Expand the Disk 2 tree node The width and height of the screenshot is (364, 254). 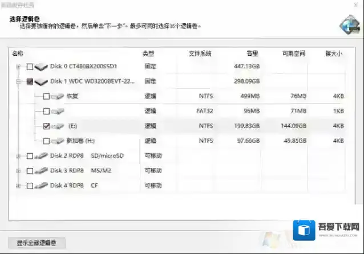tap(18, 156)
